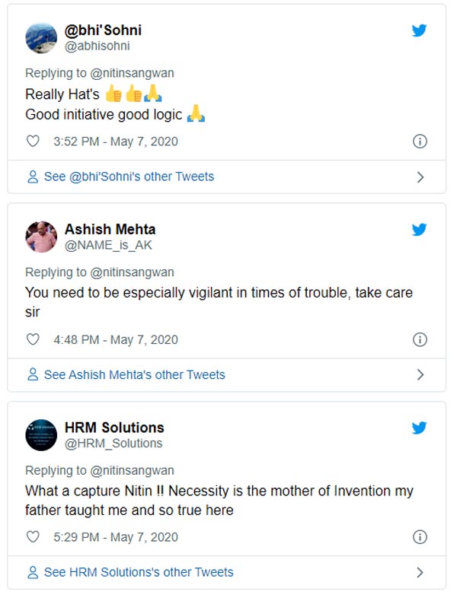Click the HRM Solutions avatar image
The width and height of the screenshot is (457, 601).
41,434
